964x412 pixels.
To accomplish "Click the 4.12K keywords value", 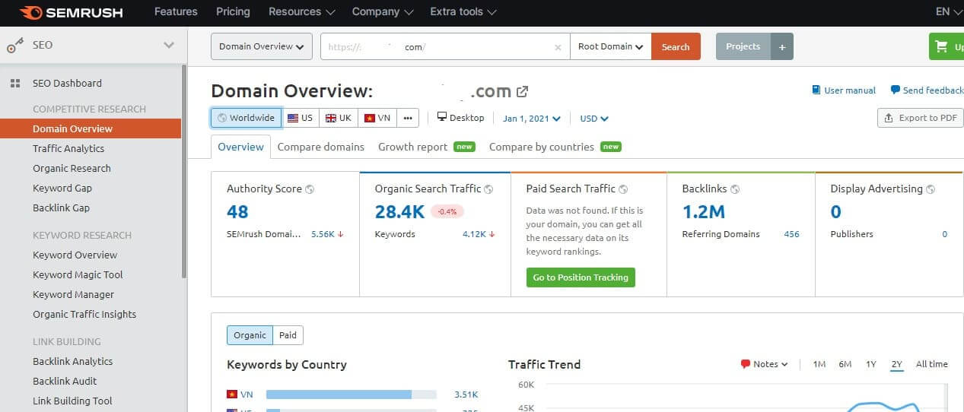I will [x=474, y=234].
